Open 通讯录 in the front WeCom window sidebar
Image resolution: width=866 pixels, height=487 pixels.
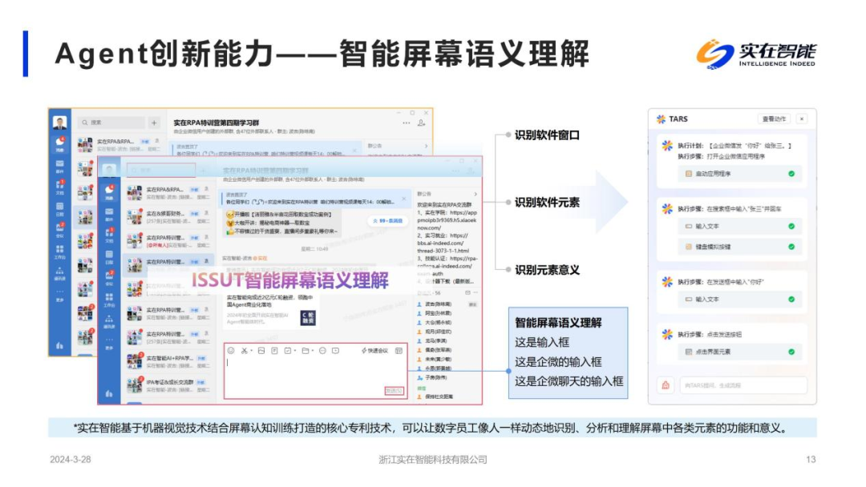(x=109, y=322)
